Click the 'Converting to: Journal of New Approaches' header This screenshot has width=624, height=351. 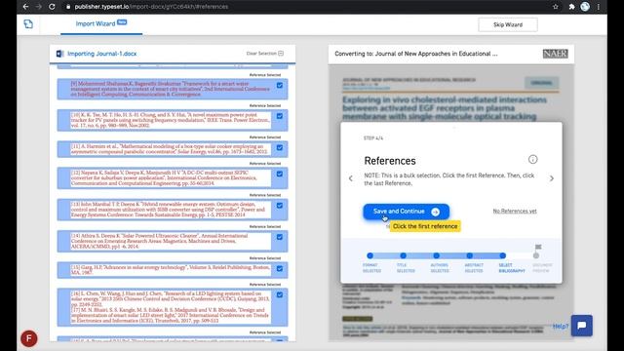point(416,54)
